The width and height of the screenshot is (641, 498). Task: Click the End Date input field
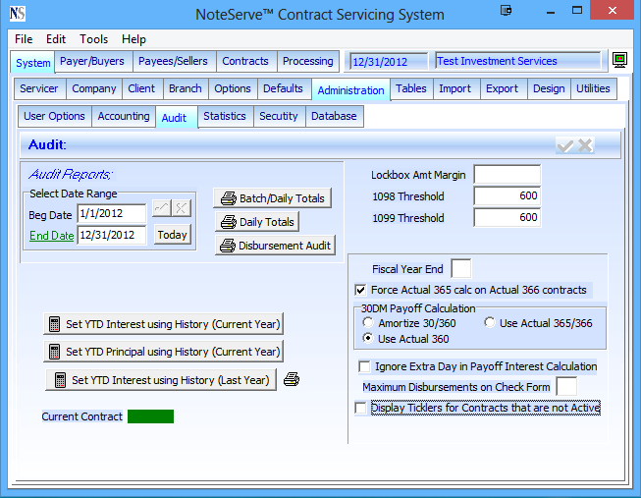click(112, 235)
